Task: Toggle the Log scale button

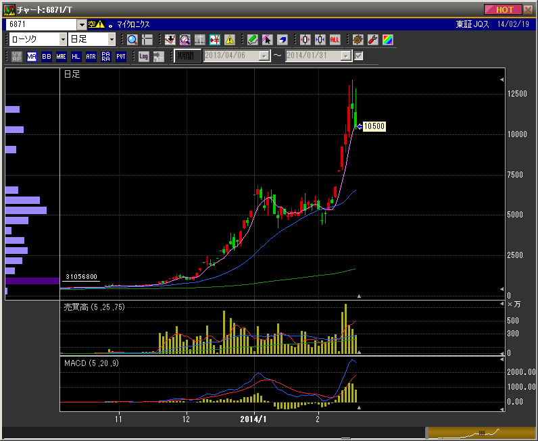Action: coord(143,56)
